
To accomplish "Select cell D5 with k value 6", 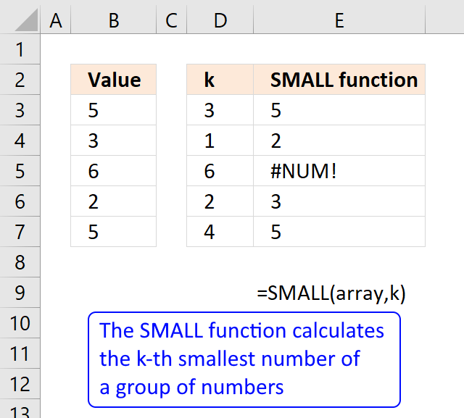I will [220, 171].
